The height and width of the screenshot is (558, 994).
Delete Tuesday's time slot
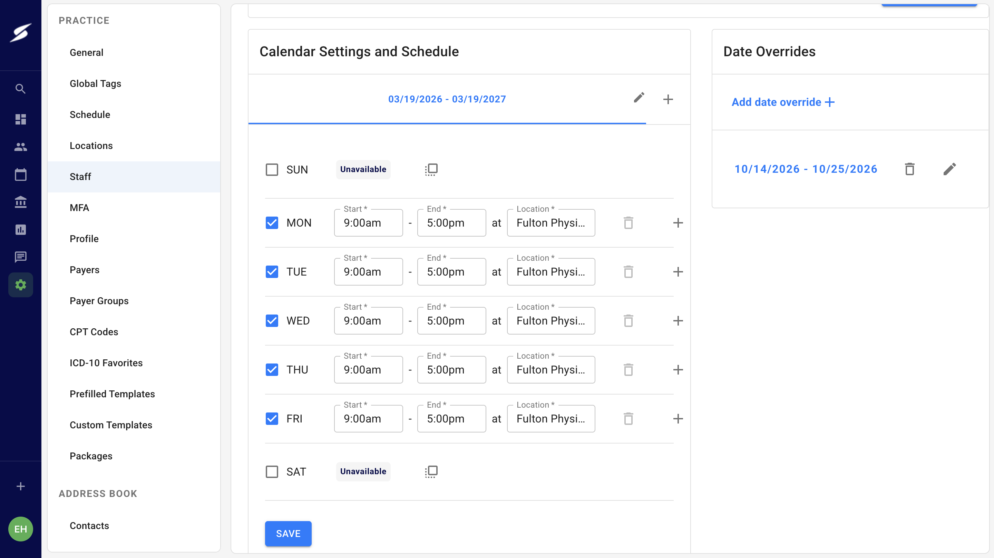(x=628, y=271)
